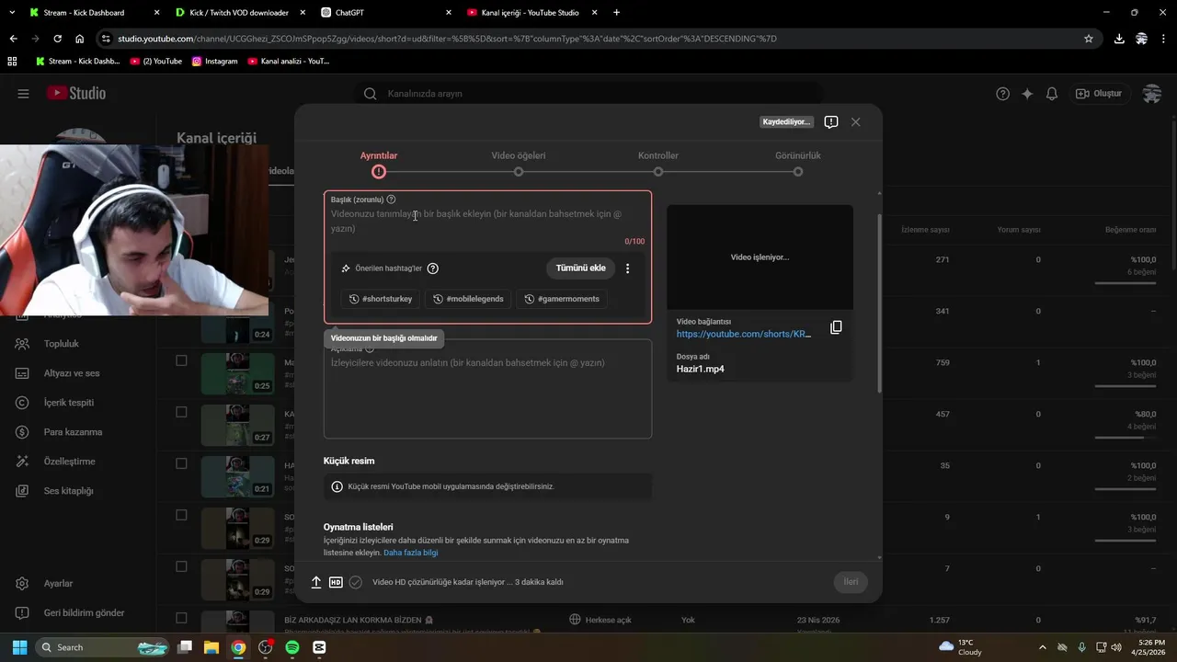The width and height of the screenshot is (1177, 662).
Task: Click the İleri button
Action: pos(851,582)
